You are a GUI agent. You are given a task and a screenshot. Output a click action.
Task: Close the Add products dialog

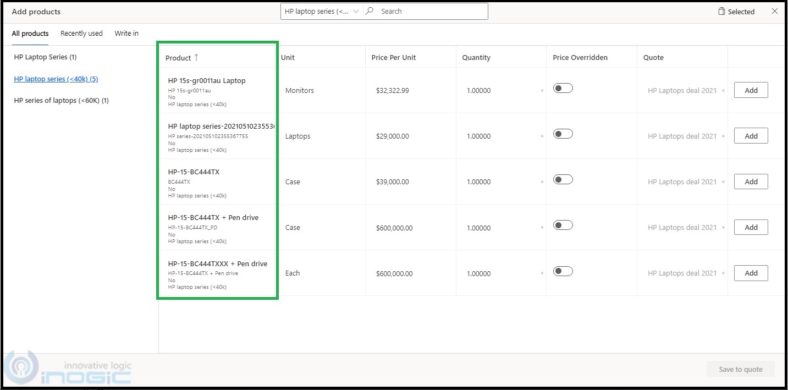coord(774,12)
